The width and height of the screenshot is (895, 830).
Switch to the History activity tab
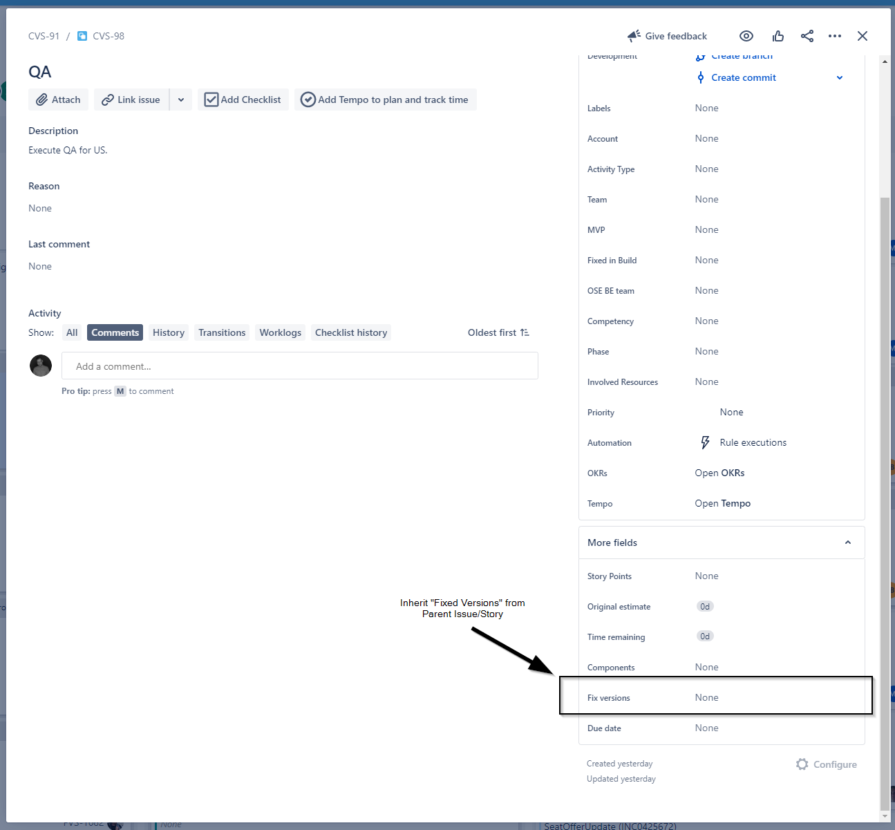click(x=169, y=332)
